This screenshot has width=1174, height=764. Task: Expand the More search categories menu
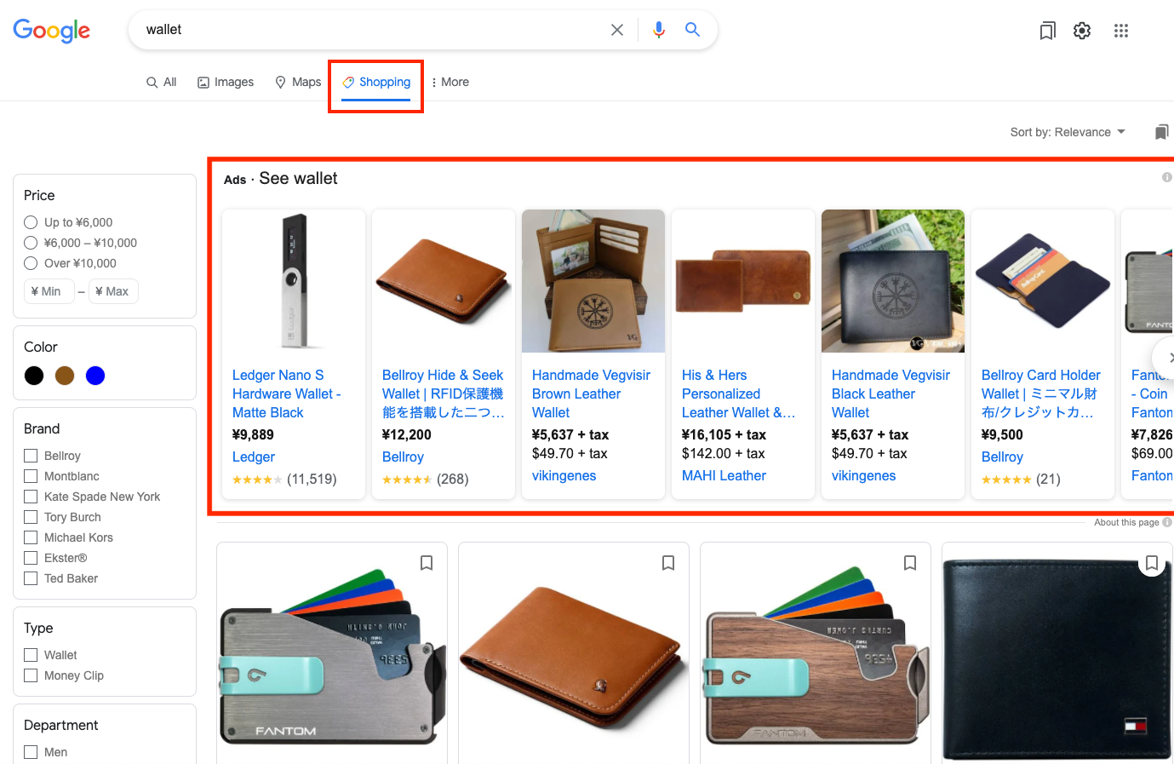coord(450,82)
